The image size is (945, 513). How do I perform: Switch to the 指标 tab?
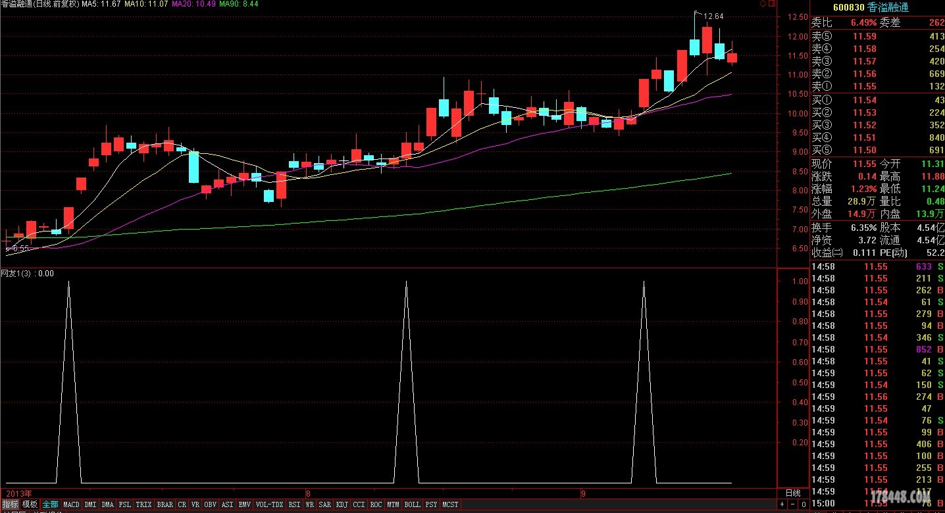click(x=10, y=504)
